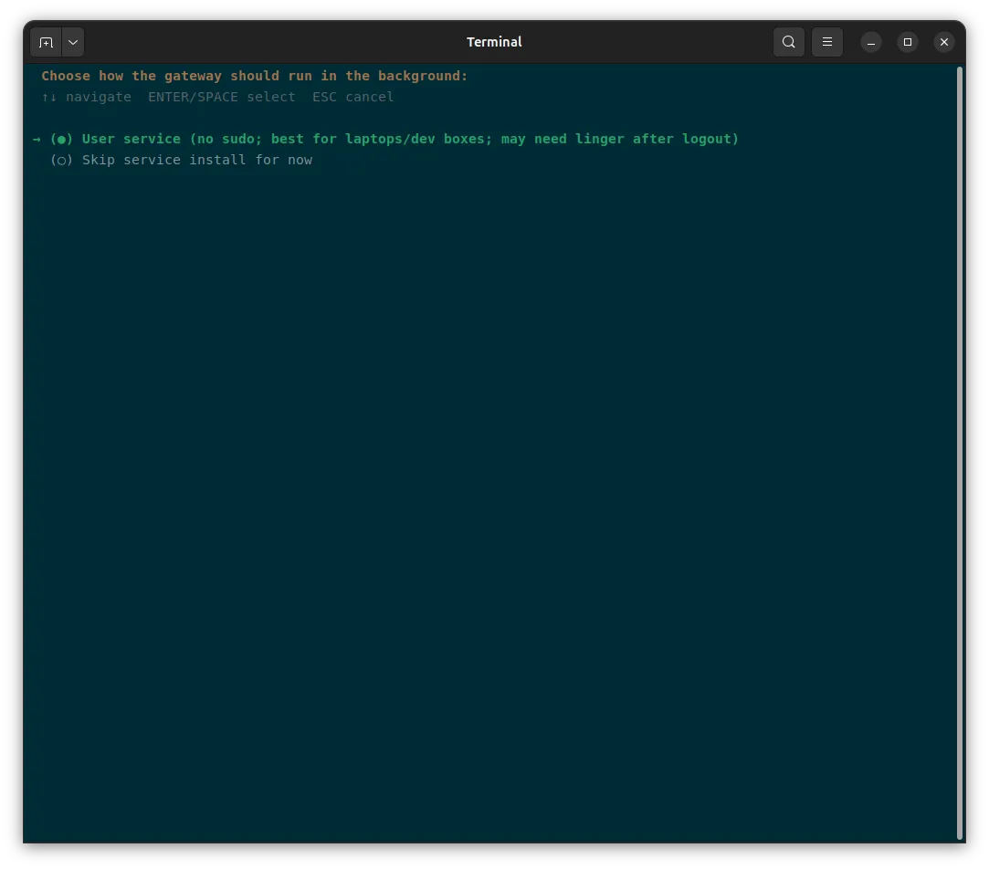The width and height of the screenshot is (989, 869).
Task: Choose the User service option text
Action: [410, 139]
